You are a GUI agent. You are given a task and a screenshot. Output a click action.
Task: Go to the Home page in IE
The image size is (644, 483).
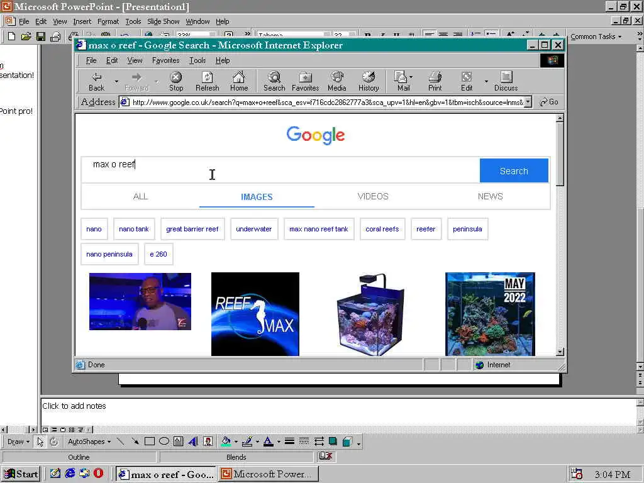tap(239, 81)
